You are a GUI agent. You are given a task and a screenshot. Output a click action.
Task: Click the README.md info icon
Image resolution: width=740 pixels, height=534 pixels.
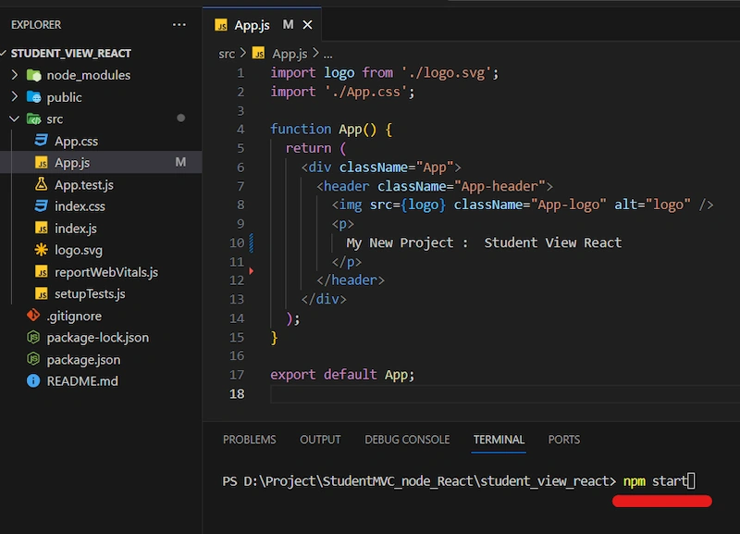(33, 380)
